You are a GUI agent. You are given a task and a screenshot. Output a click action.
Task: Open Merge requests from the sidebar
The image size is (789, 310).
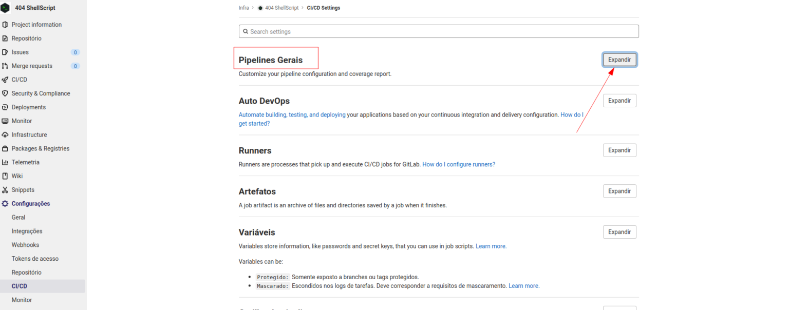[x=32, y=66]
